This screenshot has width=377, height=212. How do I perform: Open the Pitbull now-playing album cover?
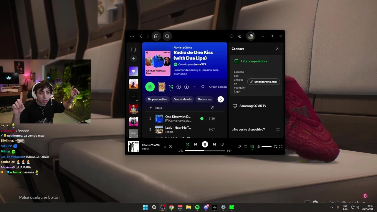pyautogui.click(x=133, y=147)
